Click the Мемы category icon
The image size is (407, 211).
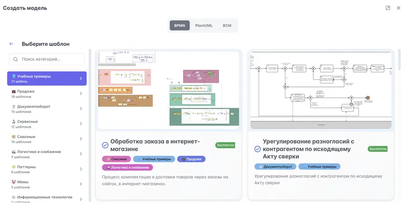coord(14,182)
